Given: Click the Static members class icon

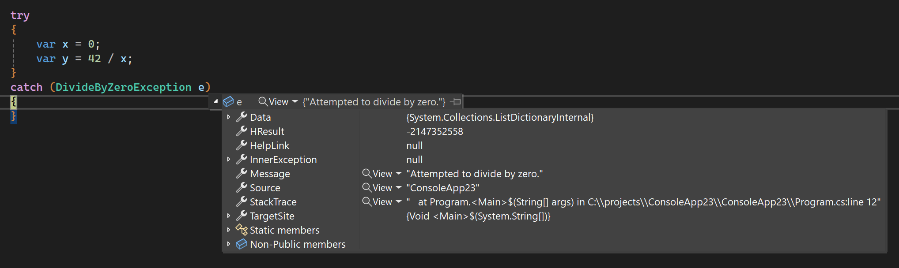Looking at the screenshot, I should click(x=242, y=230).
